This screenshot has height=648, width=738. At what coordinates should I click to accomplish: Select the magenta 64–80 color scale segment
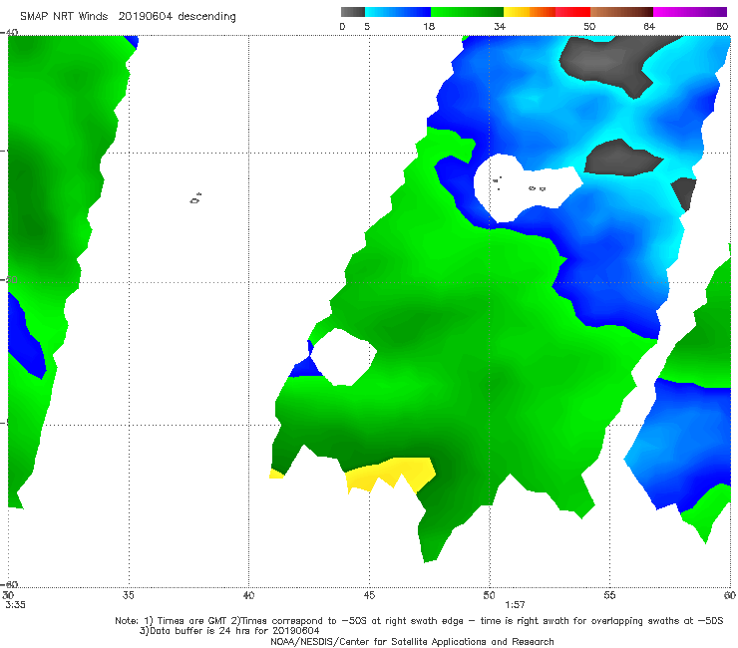click(690, 12)
